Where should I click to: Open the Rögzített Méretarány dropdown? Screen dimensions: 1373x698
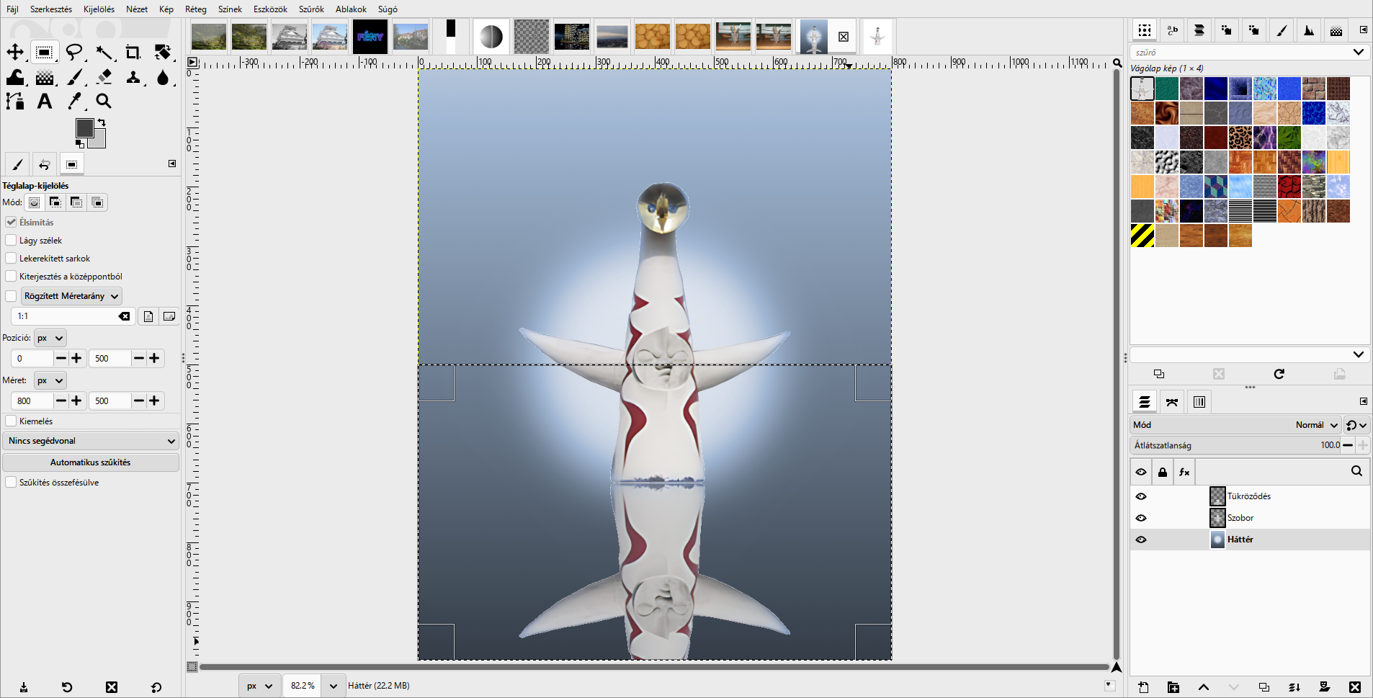click(71, 296)
